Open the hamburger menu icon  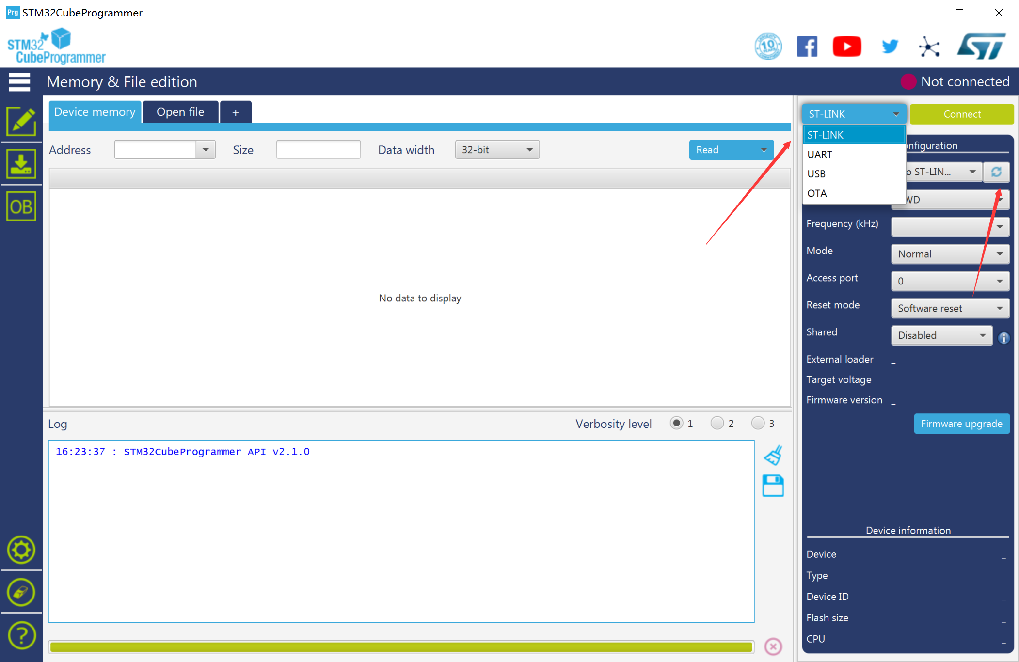[x=19, y=82]
